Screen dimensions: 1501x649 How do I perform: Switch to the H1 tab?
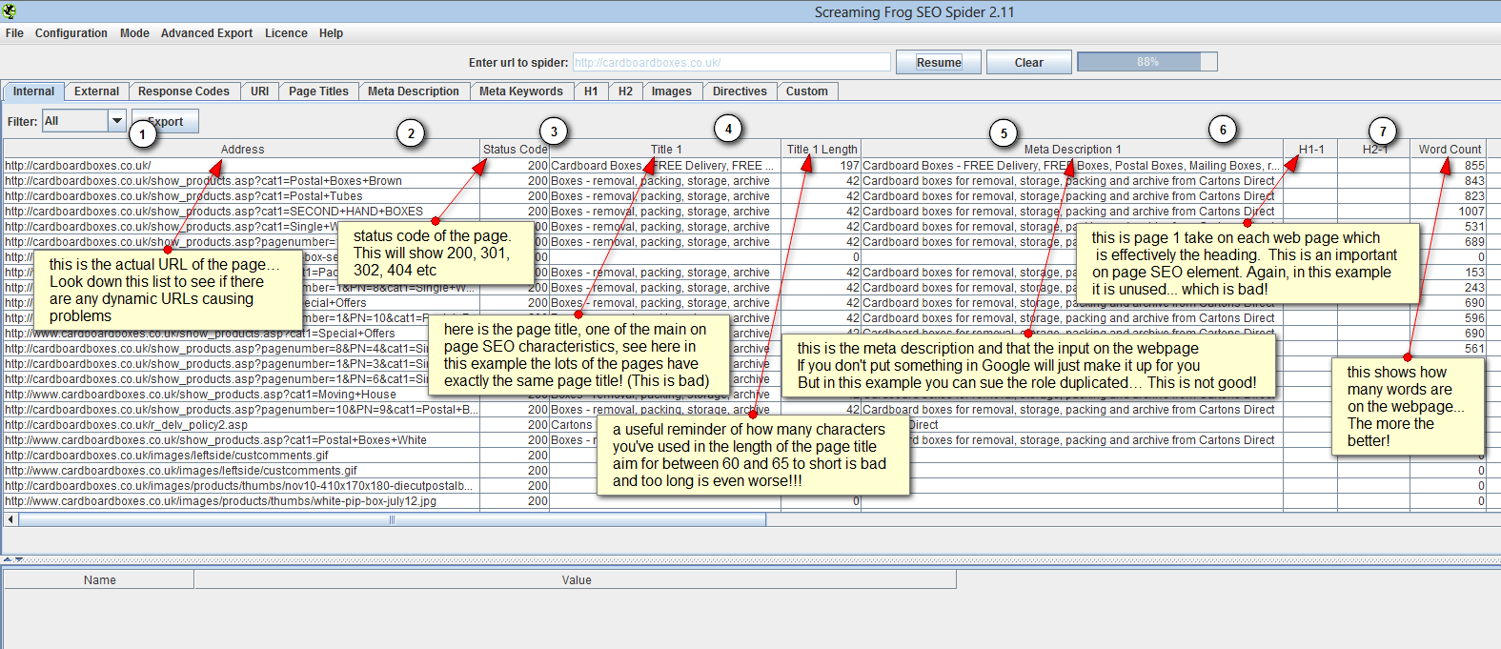[591, 91]
